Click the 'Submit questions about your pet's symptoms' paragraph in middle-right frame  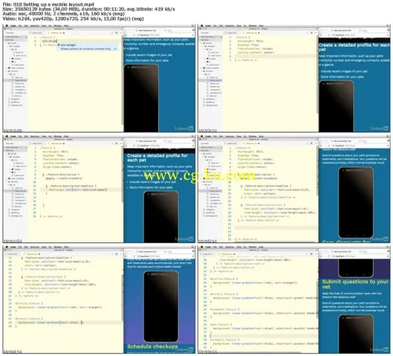click(x=355, y=159)
